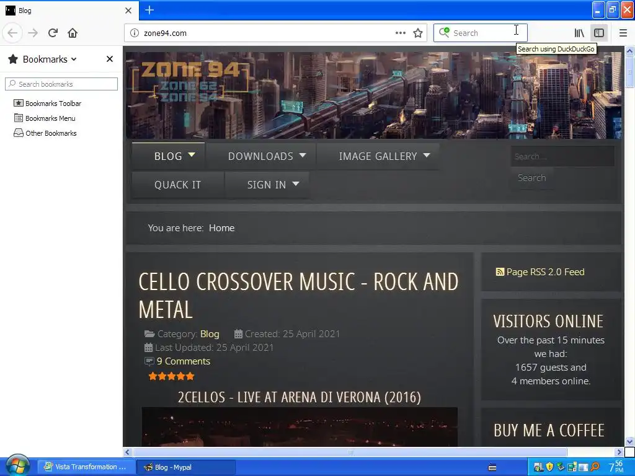Screen dimensions: 635x476
Task: Expand the DOWNLOADS dropdown arrow
Action: 303,155
